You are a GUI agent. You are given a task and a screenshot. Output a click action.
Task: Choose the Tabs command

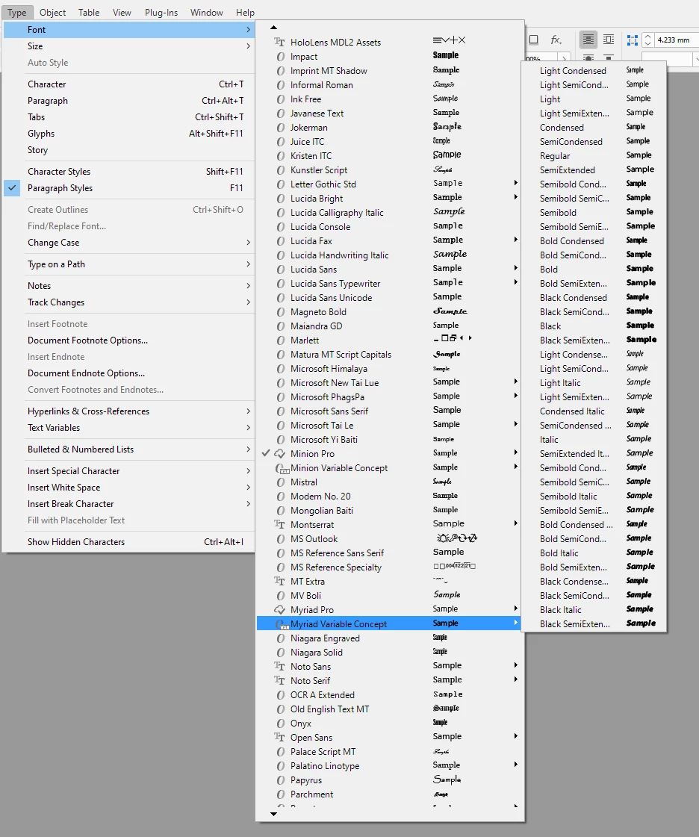pos(128,117)
